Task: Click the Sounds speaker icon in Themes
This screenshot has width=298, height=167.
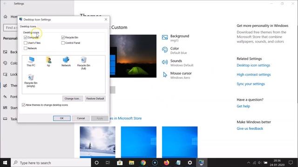Action: [x=165, y=62]
